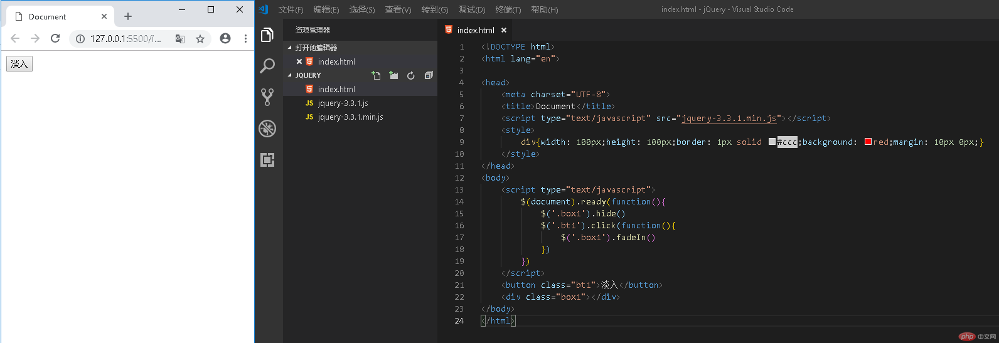Click the site info icon in address bar
The image size is (999, 343).
80,39
